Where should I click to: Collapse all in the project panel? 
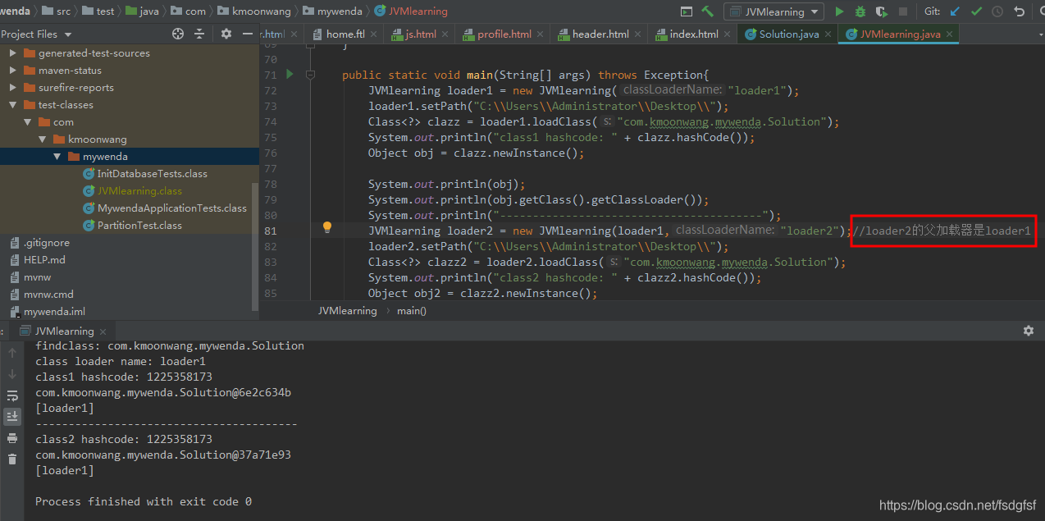click(x=199, y=34)
